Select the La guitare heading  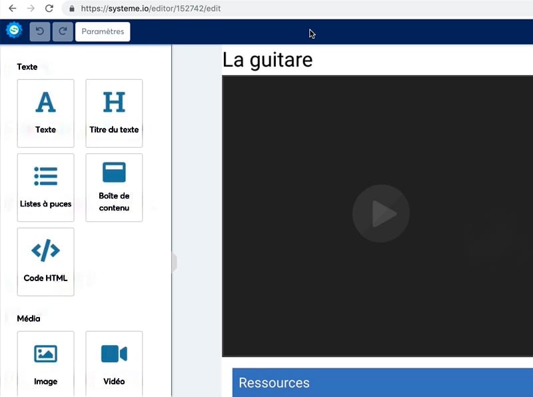point(267,59)
